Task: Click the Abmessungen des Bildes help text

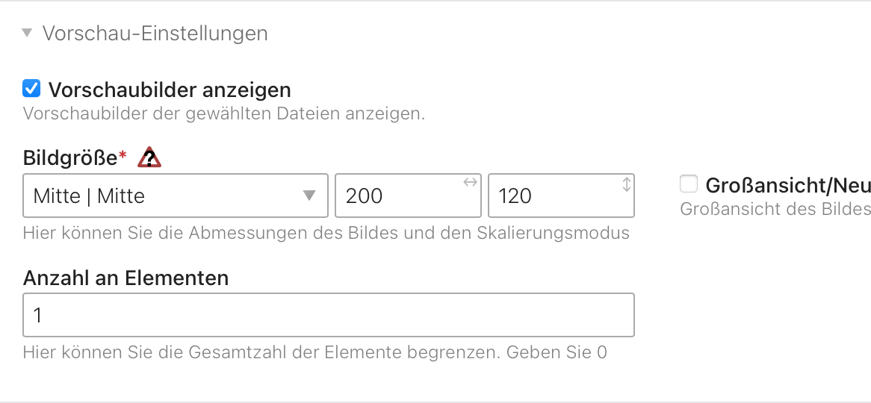Action: pyautogui.click(x=326, y=233)
